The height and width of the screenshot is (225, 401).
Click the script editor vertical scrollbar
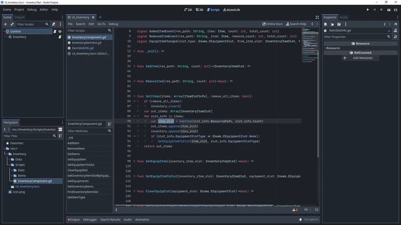[x=318, y=93]
